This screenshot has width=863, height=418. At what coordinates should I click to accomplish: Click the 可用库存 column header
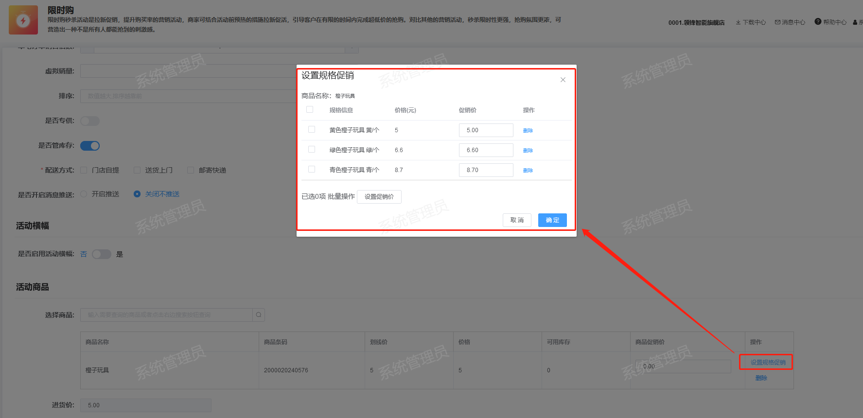pos(559,342)
